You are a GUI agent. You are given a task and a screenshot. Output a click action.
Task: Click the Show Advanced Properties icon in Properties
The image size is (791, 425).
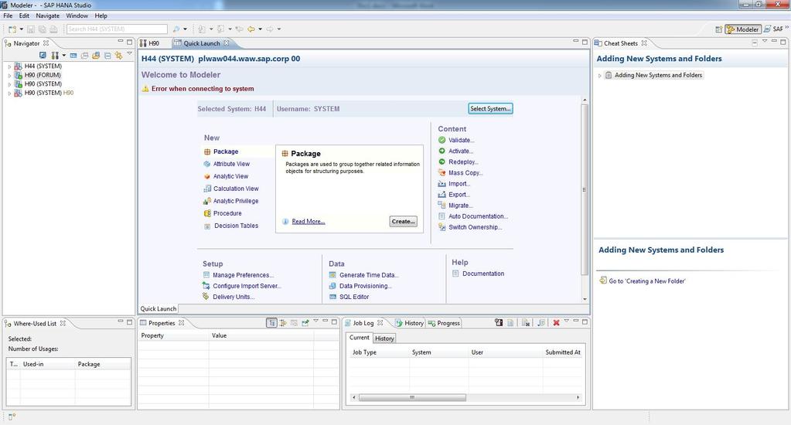(283, 323)
